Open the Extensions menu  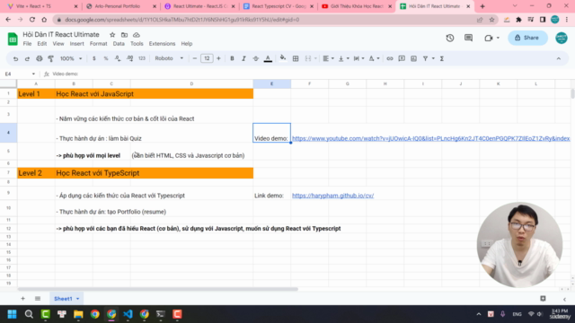tap(162, 44)
